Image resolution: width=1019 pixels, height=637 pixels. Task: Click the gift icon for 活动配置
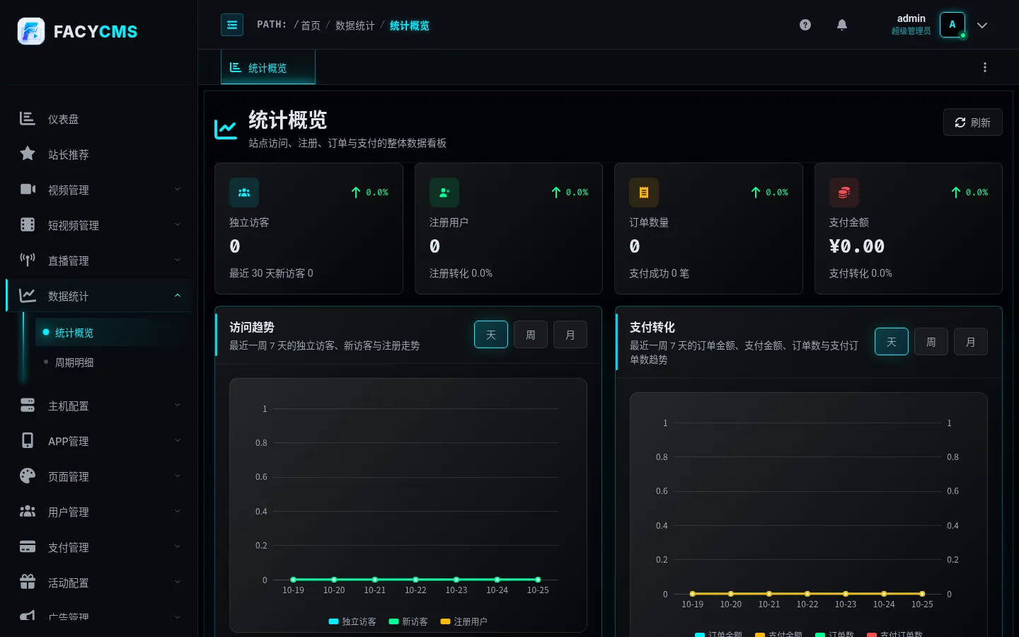[x=28, y=583]
